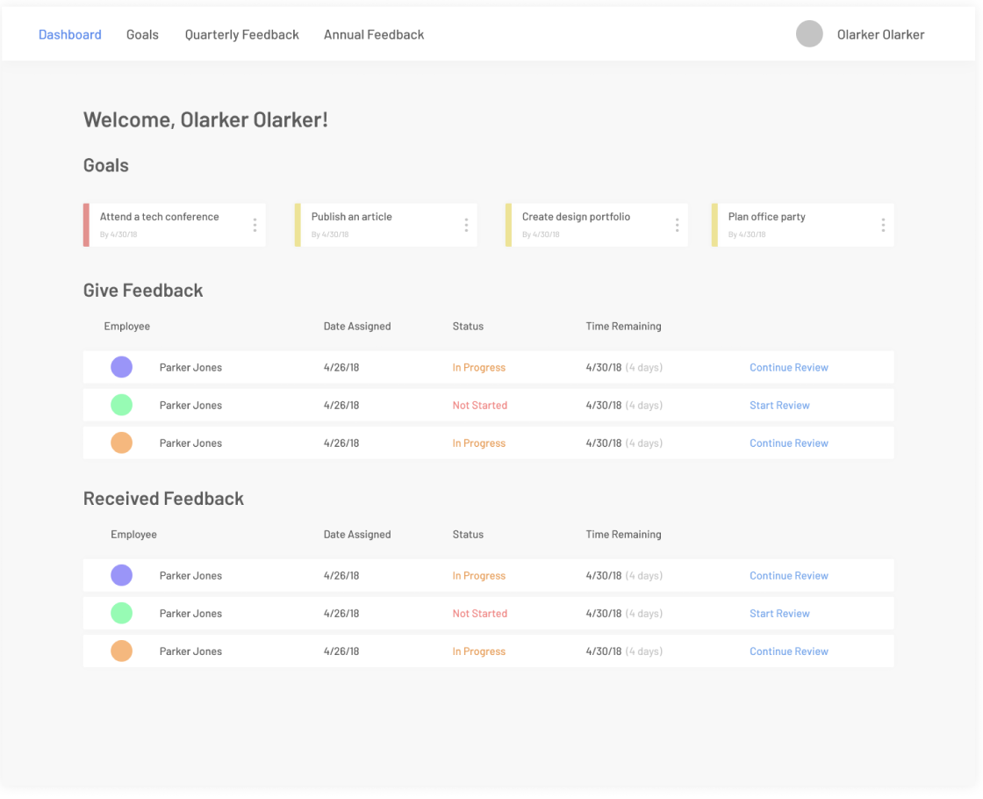Click Not Started status in Give Feedback
The width and height of the screenshot is (983, 799).
click(x=480, y=405)
